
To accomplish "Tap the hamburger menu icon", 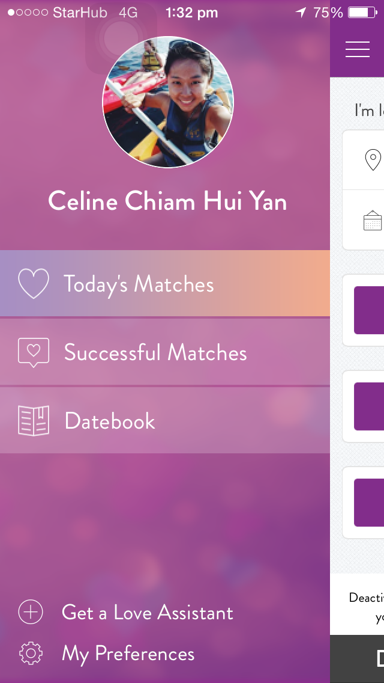I will tap(358, 49).
